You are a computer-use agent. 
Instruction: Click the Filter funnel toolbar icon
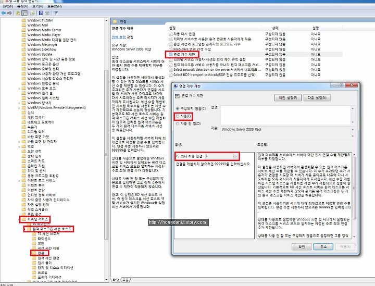click(x=56, y=13)
